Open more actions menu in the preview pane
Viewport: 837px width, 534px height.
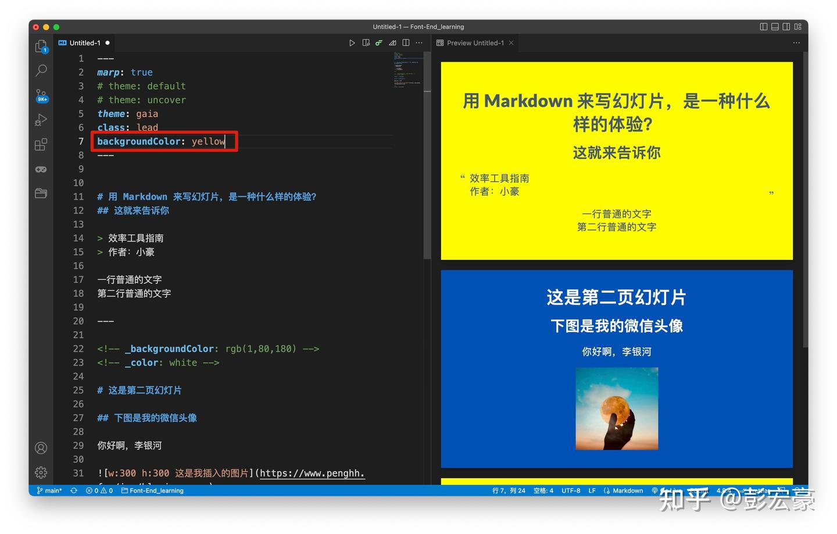point(796,42)
